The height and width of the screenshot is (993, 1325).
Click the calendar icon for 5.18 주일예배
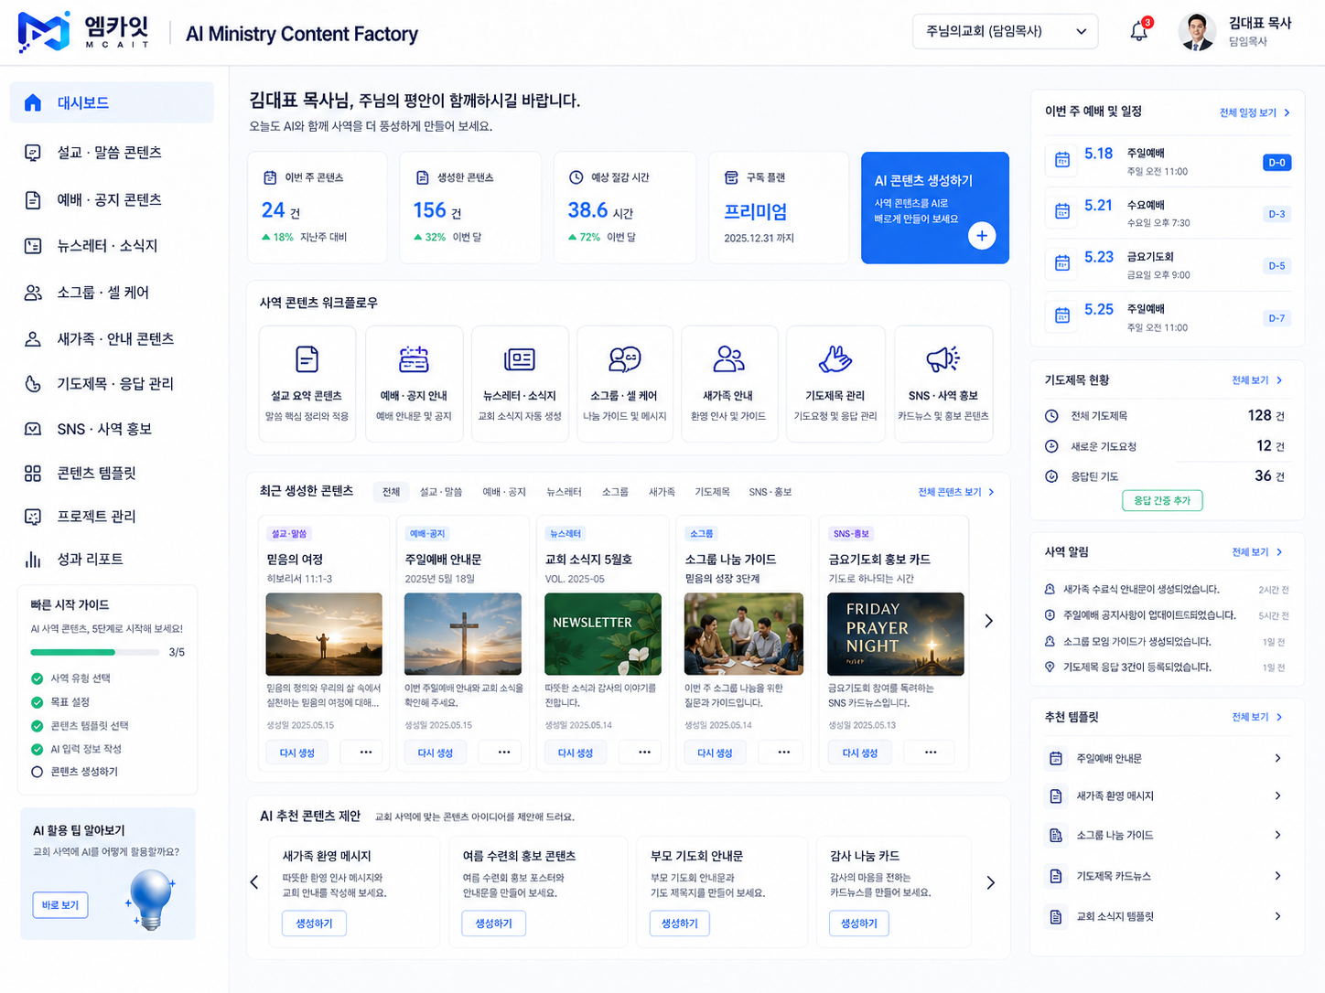[x=1062, y=160]
